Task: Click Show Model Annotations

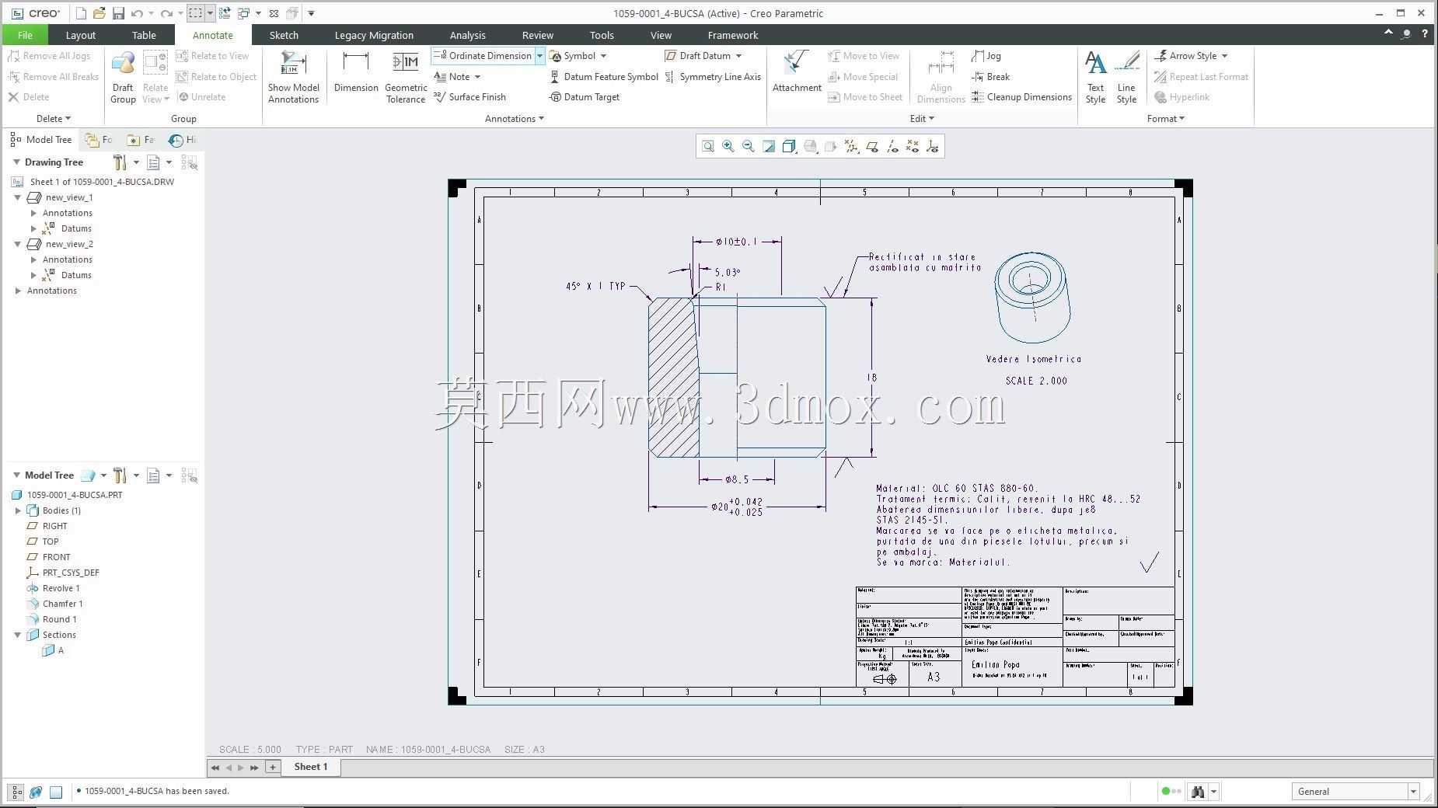Action: [294, 77]
